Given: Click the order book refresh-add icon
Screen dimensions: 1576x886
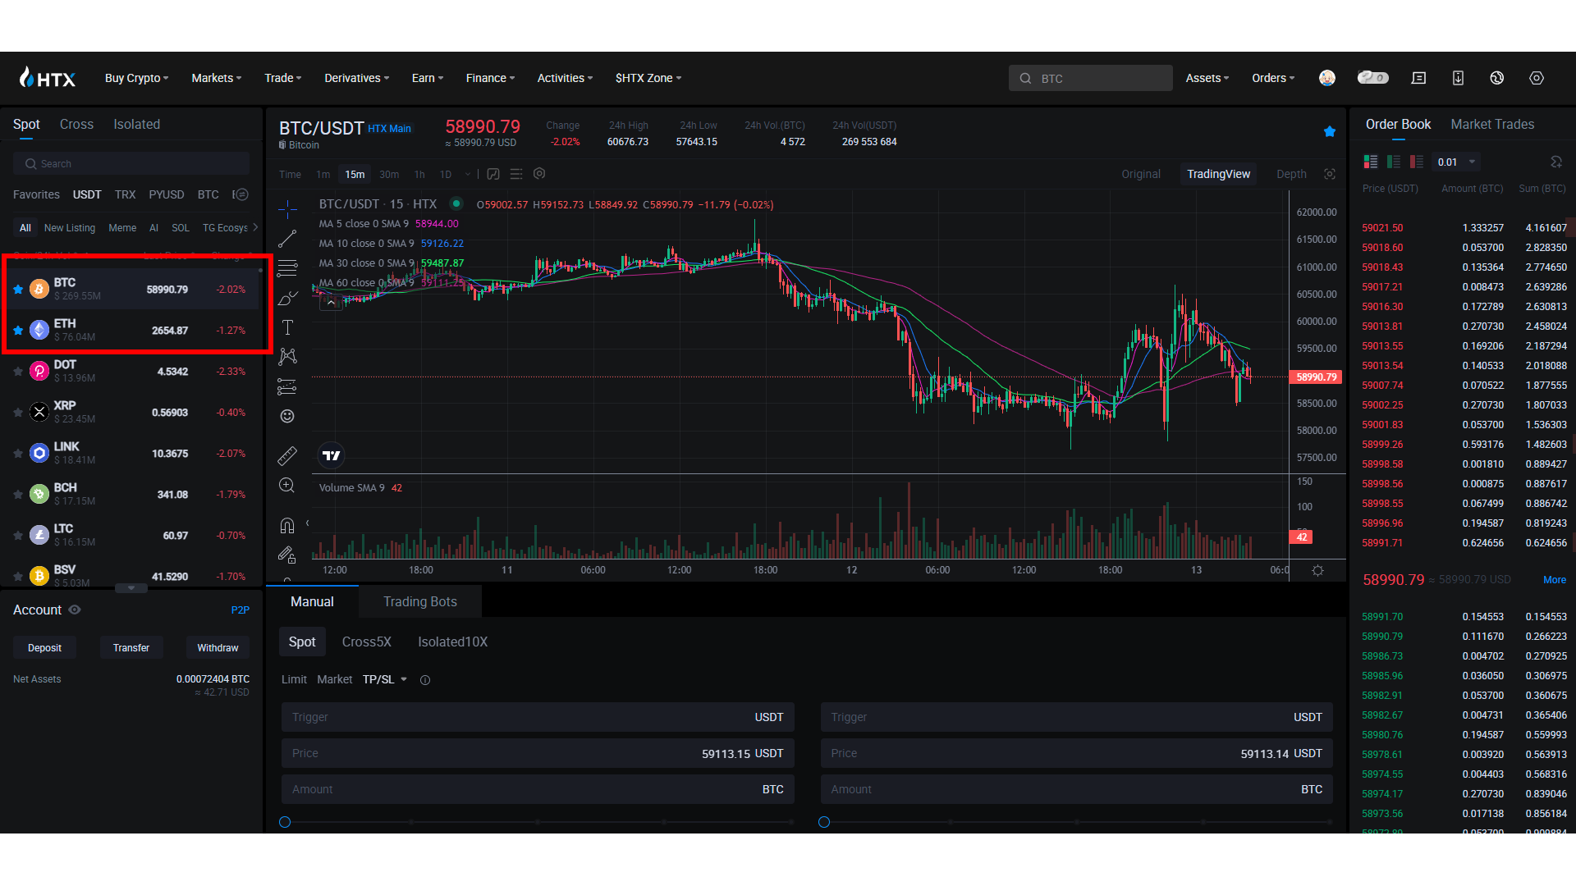Looking at the screenshot, I should pyautogui.click(x=1556, y=162).
